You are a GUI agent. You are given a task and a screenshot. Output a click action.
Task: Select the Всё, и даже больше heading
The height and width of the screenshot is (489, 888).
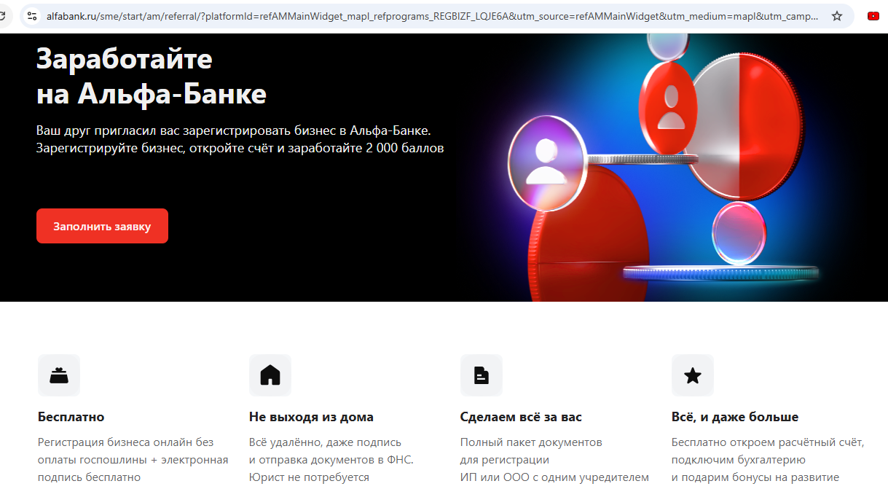[x=734, y=417]
